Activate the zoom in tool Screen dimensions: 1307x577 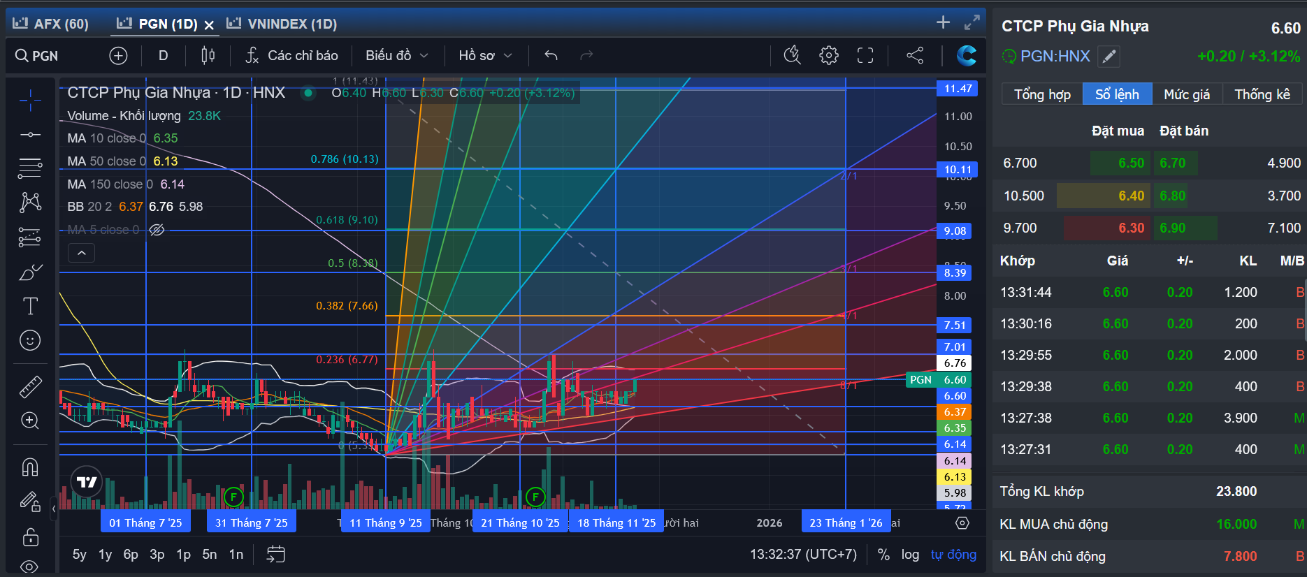tap(30, 421)
